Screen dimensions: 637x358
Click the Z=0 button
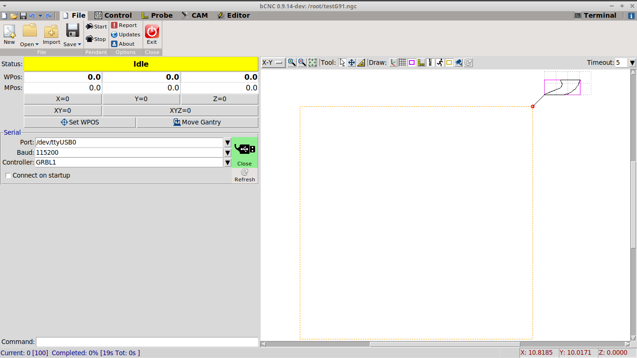[x=220, y=99]
